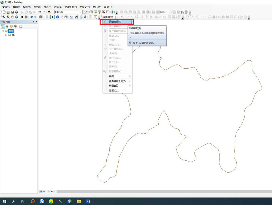Open the map scale dropdown
The height and width of the screenshot is (205, 272).
[x=81, y=12]
